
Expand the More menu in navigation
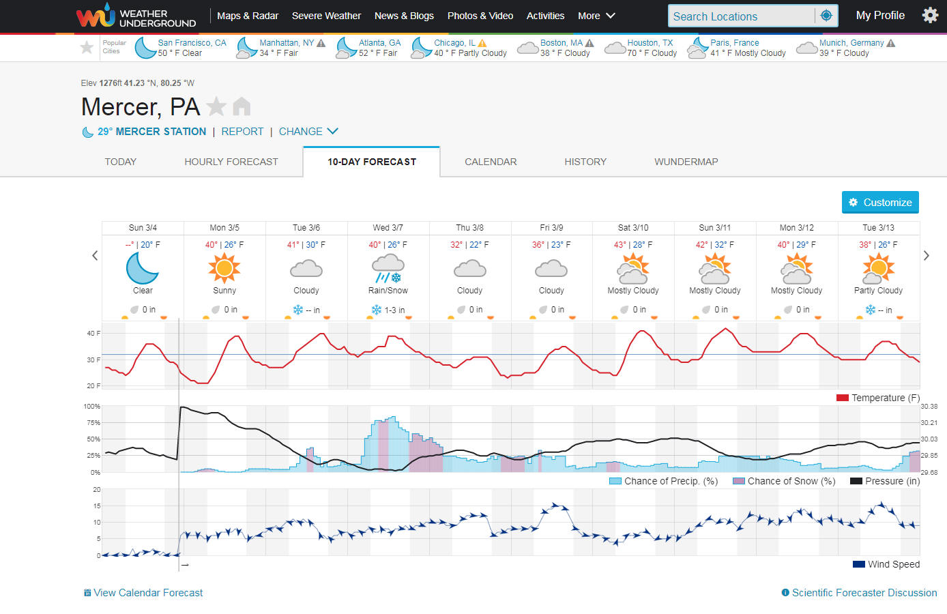[596, 16]
